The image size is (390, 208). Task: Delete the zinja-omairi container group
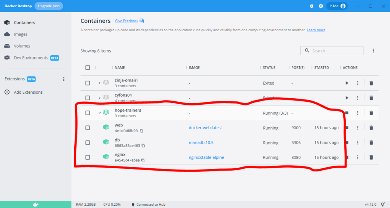(x=371, y=83)
